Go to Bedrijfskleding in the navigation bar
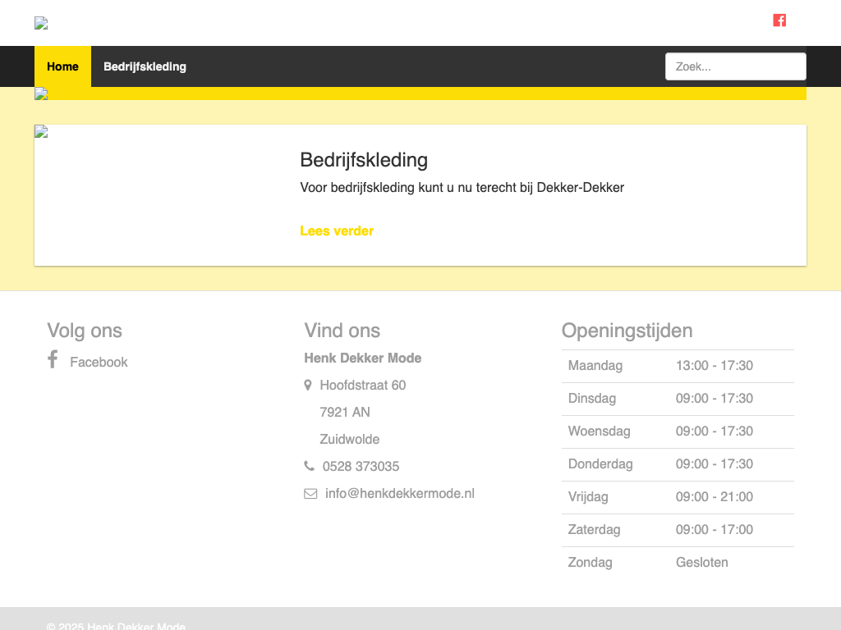 145,66
